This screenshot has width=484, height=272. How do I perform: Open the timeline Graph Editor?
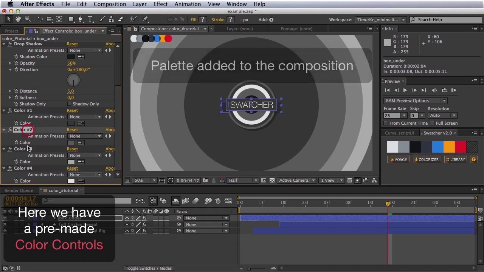tap(228, 201)
